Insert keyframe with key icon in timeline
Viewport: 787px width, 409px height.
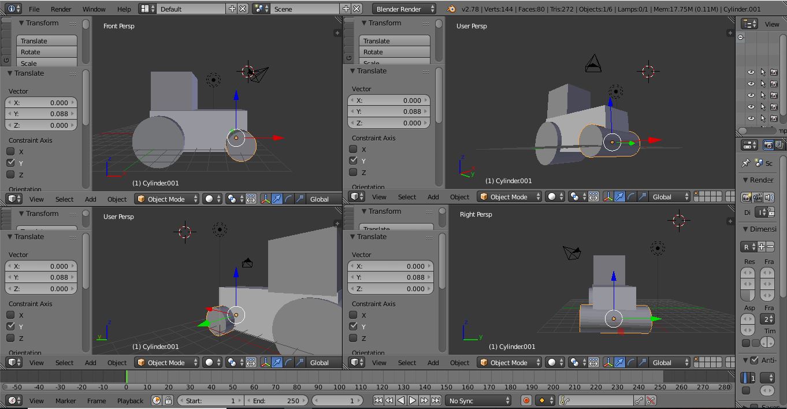[639, 400]
